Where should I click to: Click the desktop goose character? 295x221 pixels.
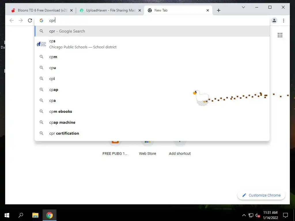tap(201, 98)
